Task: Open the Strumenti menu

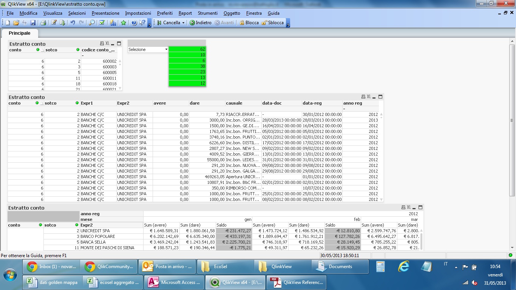Action: tap(208, 13)
